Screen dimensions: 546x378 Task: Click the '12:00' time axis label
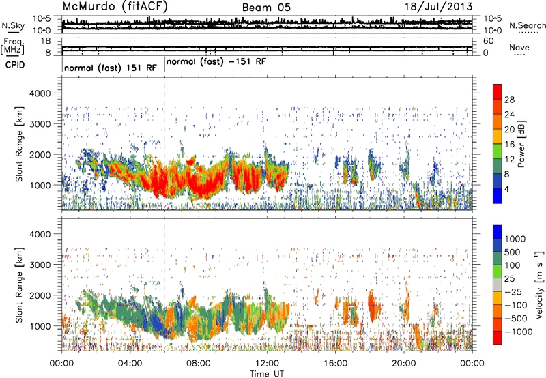267,364
